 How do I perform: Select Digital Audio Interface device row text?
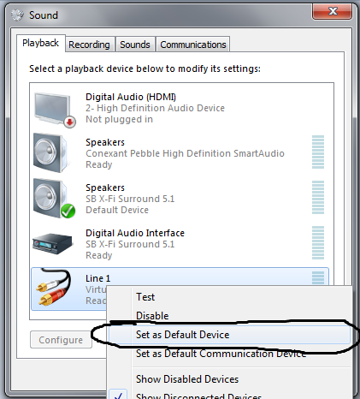pos(135,244)
